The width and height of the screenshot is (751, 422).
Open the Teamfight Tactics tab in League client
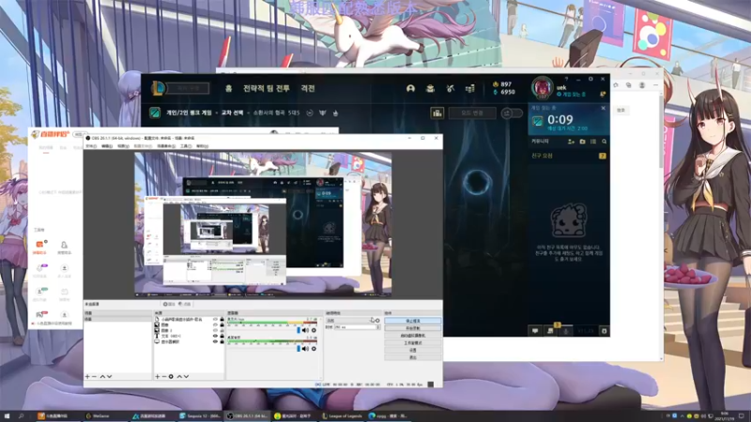pos(267,88)
